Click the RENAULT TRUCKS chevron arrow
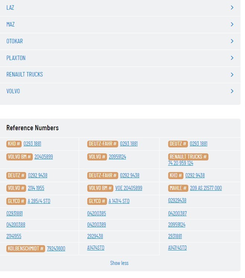 point(232,75)
